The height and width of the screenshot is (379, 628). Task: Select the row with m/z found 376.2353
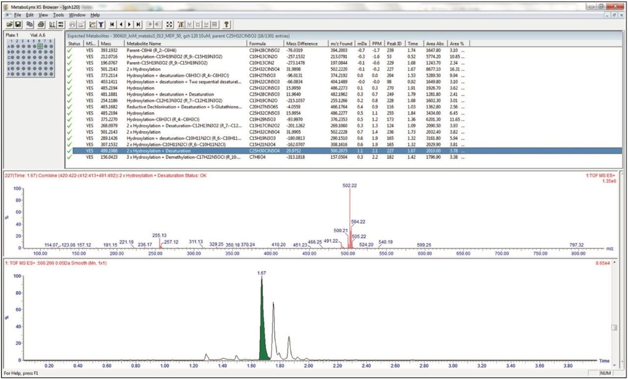pyautogui.click(x=343, y=119)
